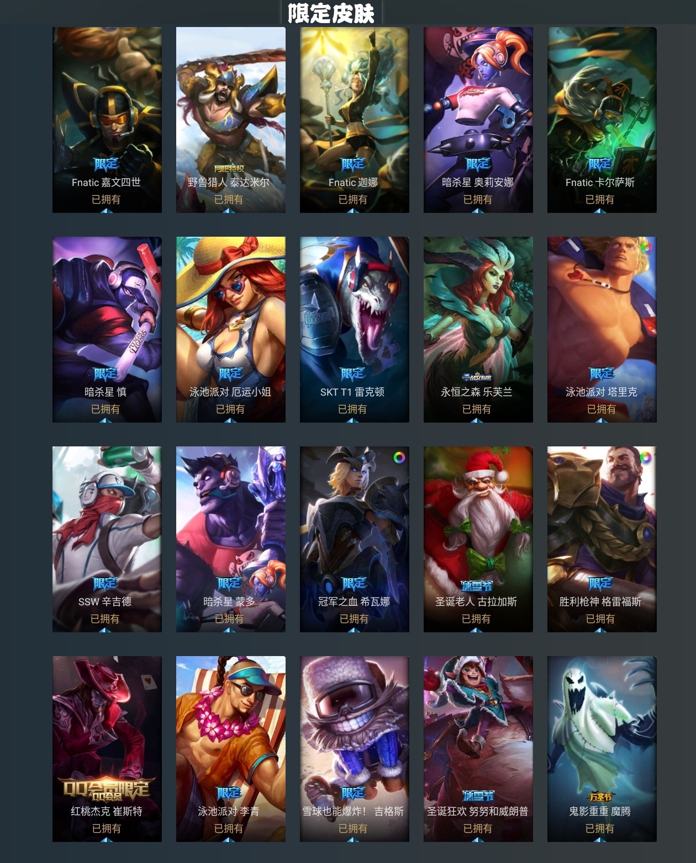Click the 冰雪节 badge on 圣诞狂欢 努努和威朗普

pyautogui.click(x=478, y=796)
